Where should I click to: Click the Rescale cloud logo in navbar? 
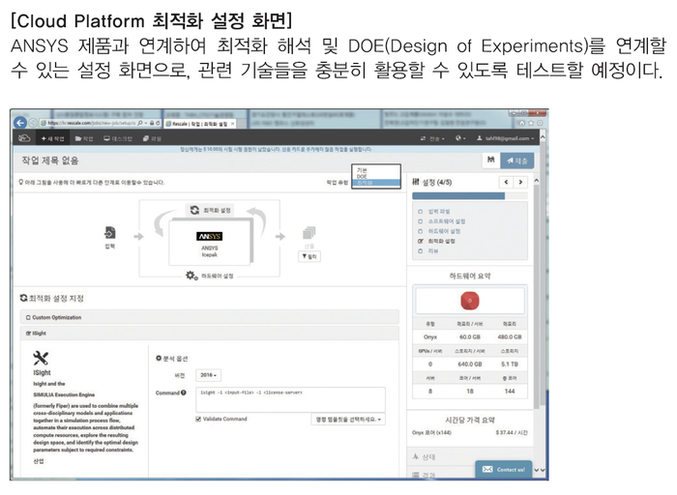24,138
